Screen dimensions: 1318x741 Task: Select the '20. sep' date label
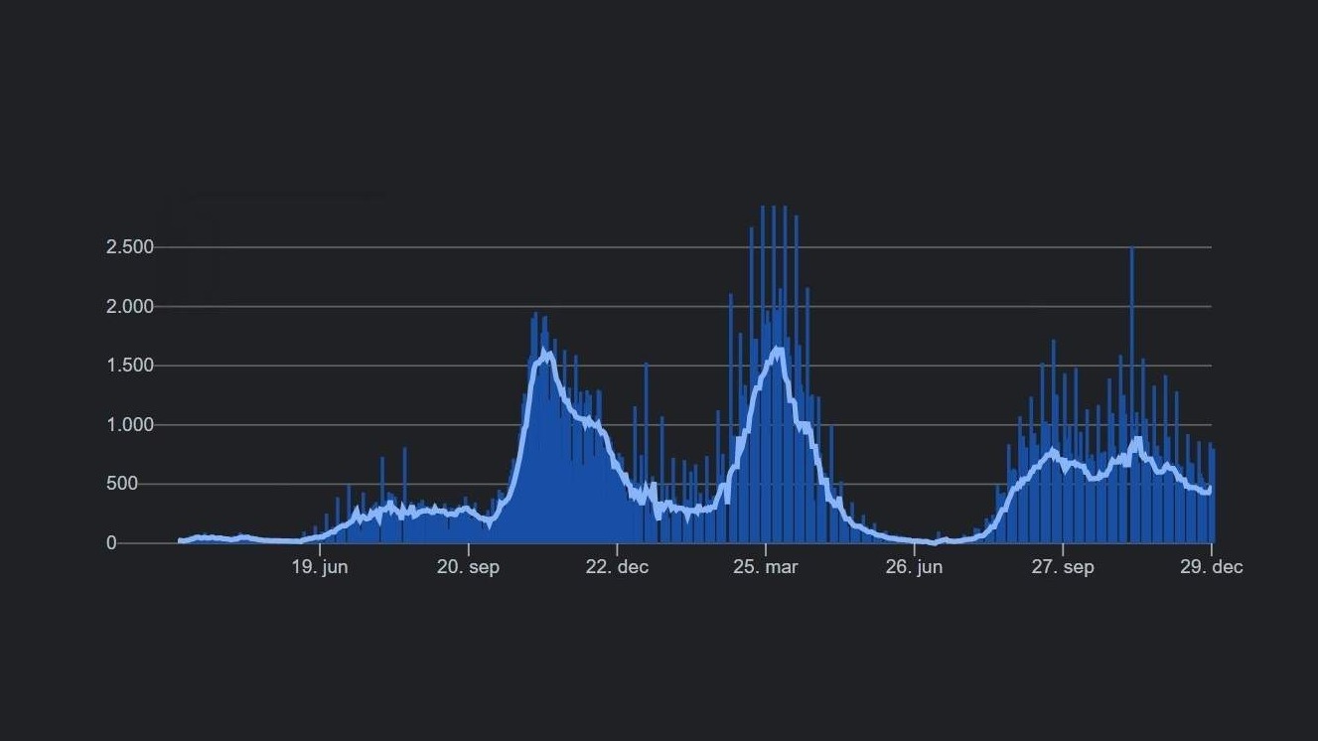click(x=468, y=567)
